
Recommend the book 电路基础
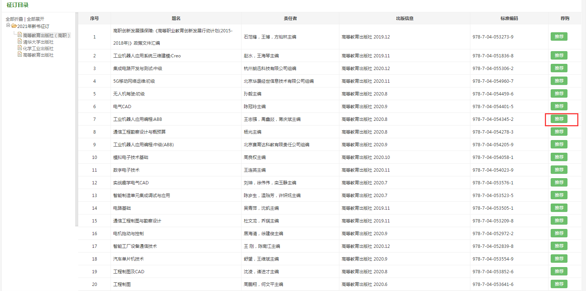[x=559, y=208]
